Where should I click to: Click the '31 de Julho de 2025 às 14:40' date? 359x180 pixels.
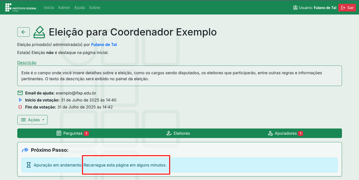pyautogui.click(x=88, y=100)
